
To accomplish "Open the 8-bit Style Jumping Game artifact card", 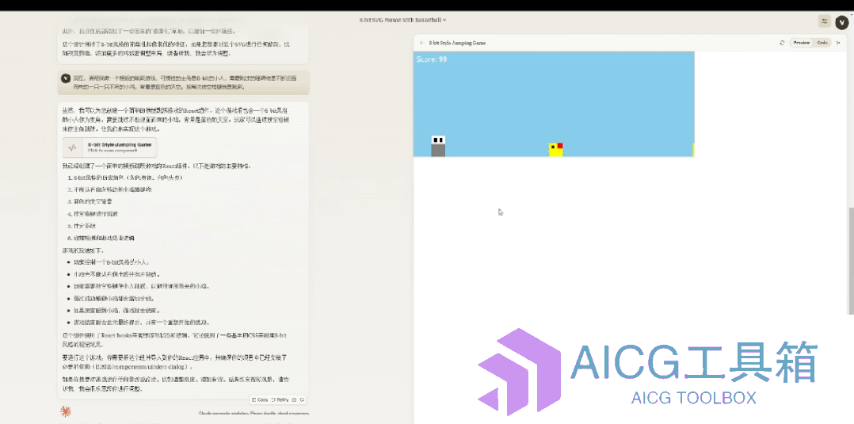I will [110, 147].
